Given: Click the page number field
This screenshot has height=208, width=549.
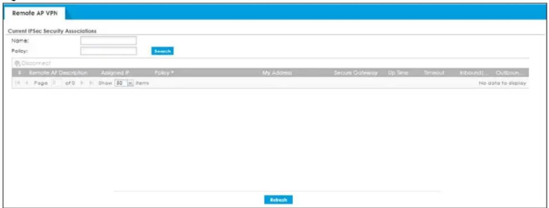Looking at the screenshot, I should [x=56, y=83].
